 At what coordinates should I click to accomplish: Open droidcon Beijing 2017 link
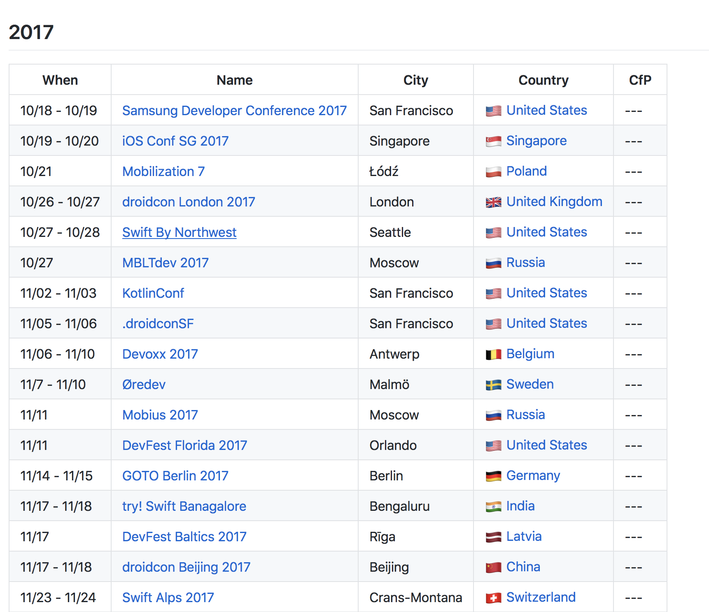tap(186, 567)
